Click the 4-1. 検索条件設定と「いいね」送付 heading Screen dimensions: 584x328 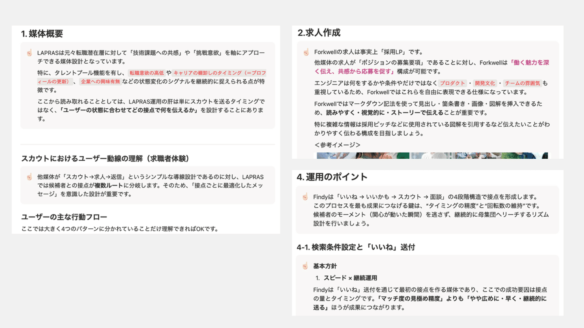point(356,247)
